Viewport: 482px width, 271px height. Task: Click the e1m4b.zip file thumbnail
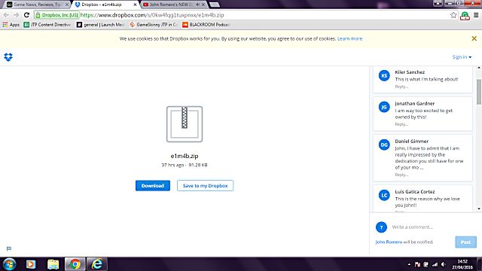185,124
